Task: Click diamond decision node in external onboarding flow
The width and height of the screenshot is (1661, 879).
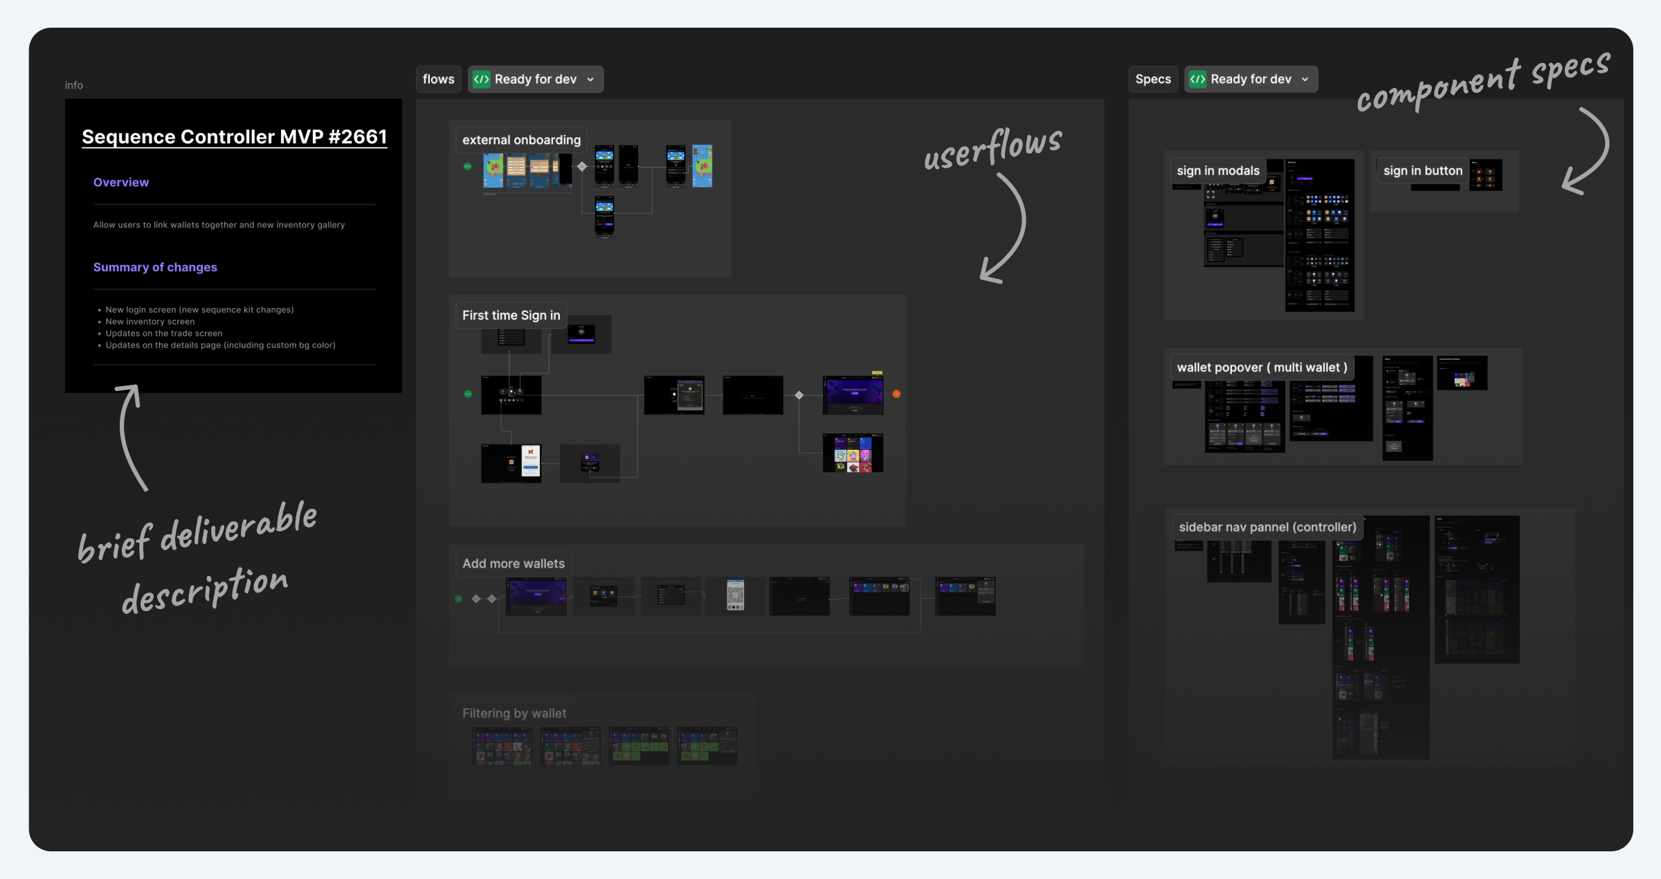Action: tap(582, 166)
